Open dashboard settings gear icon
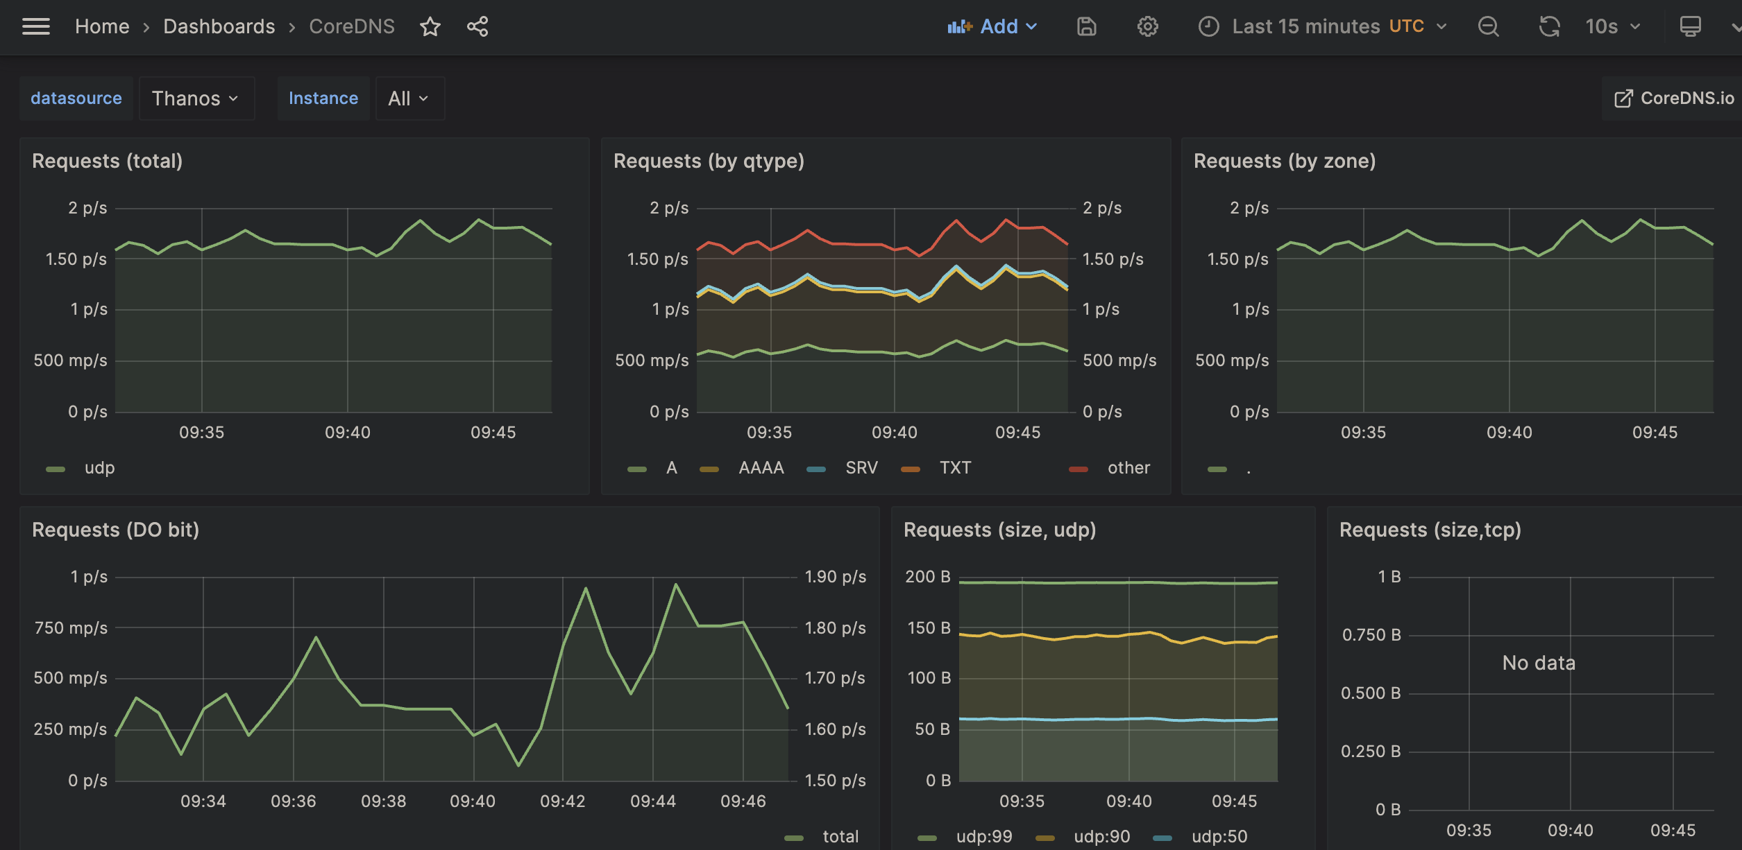This screenshot has width=1742, height=850. pos(1147,26)
